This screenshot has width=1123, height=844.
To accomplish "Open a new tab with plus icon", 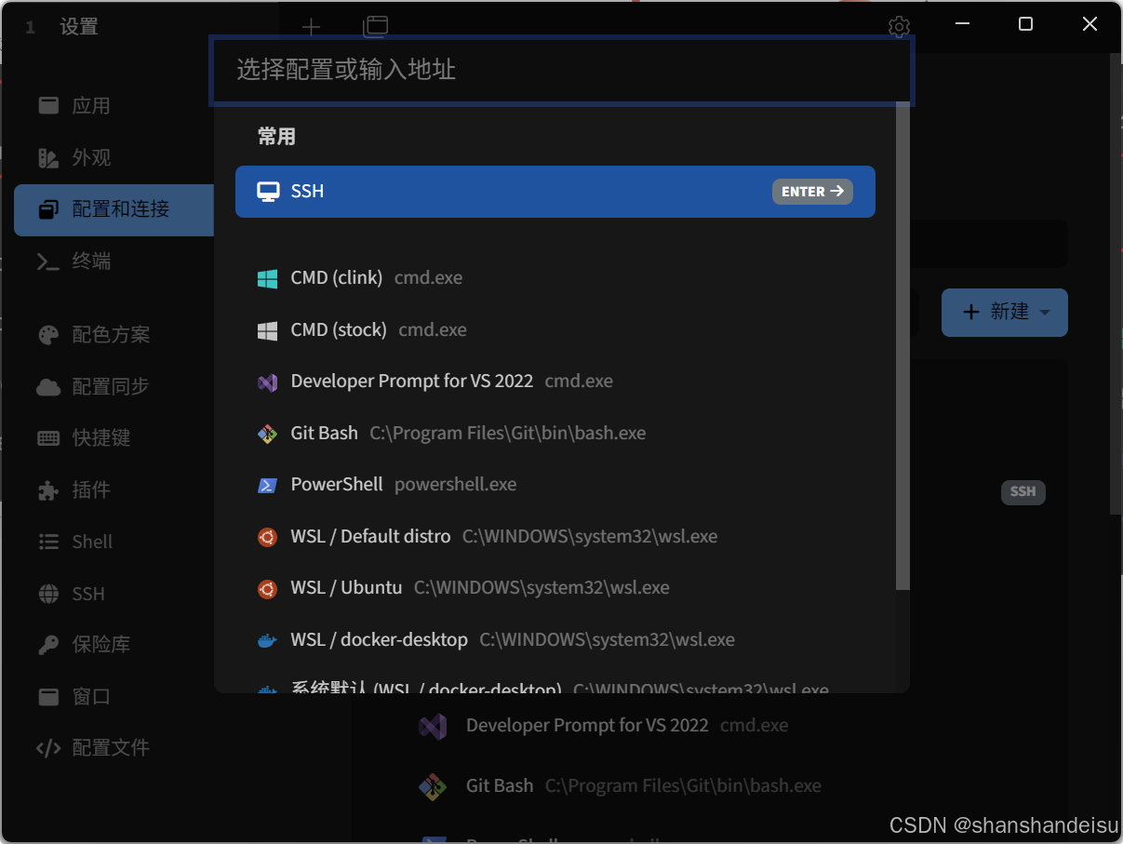I will pos(311,27).
